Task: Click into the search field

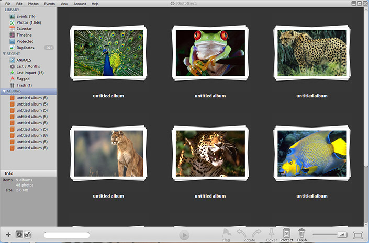Action: [x=66, y=235]
